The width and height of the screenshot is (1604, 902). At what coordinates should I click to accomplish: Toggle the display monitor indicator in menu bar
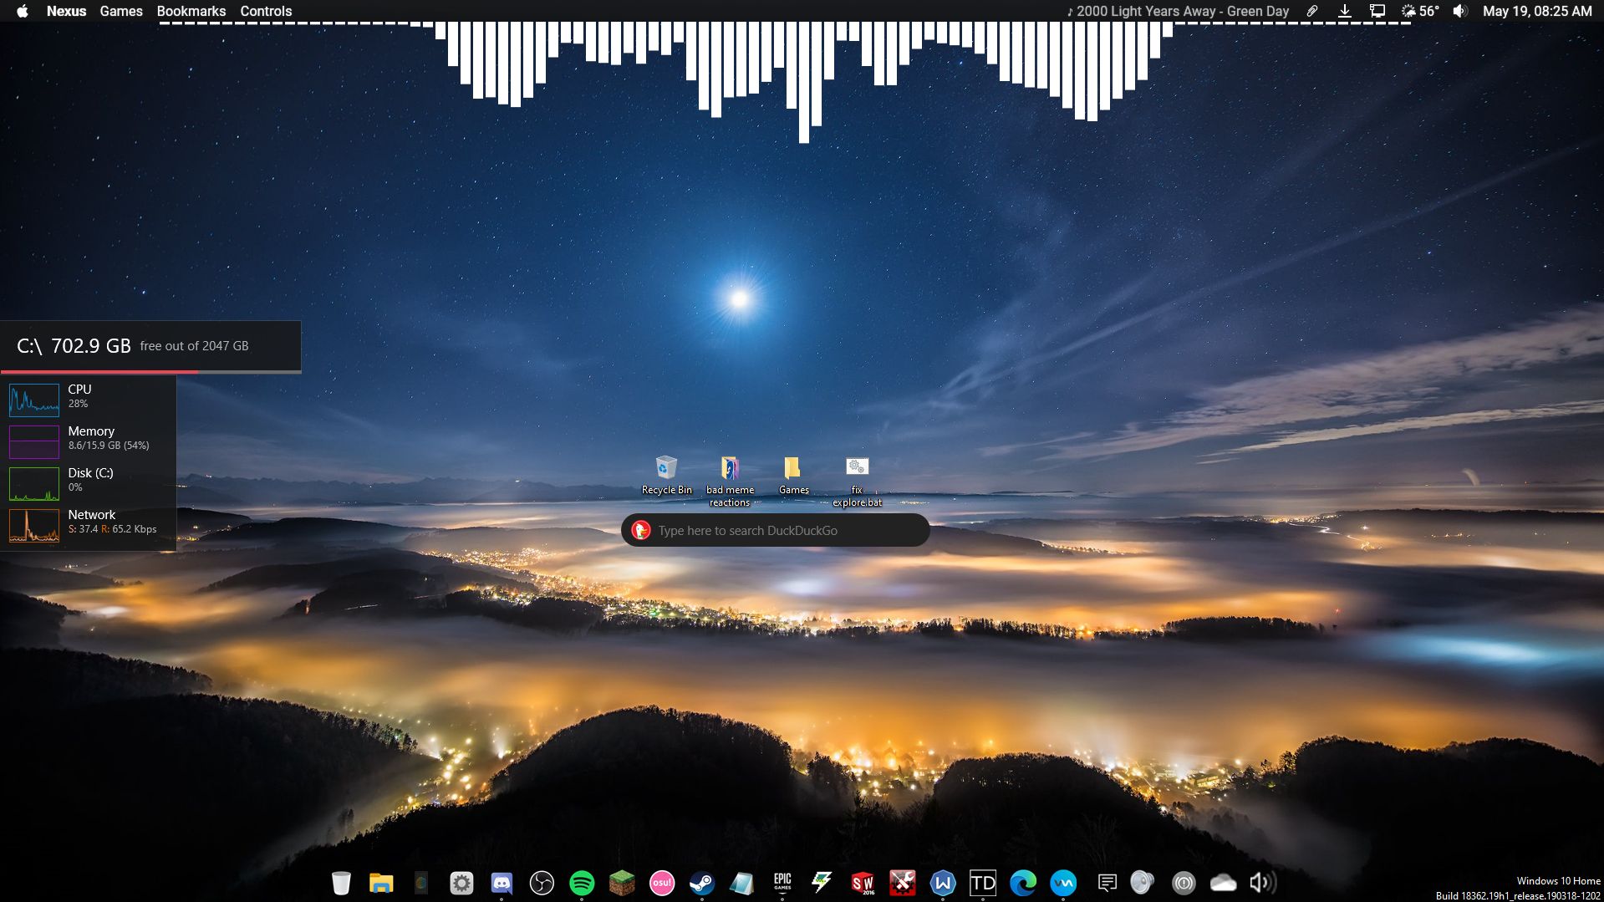click(1378, 11)
